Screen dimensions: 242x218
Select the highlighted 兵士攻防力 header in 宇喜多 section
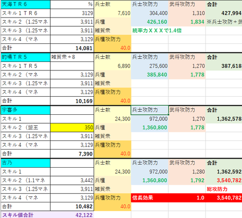(x=150, y=110)
